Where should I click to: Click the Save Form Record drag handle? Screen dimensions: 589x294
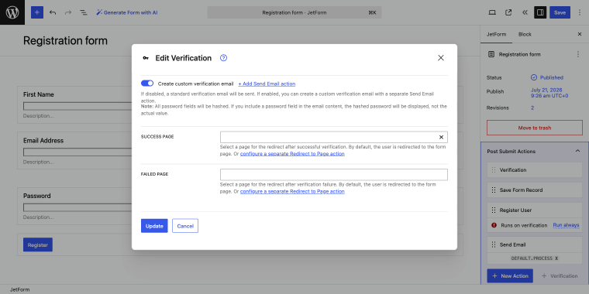point(493,190)
